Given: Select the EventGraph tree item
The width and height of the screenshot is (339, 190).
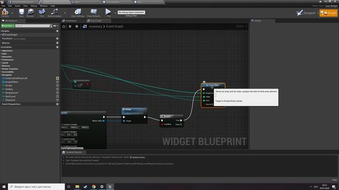Looking at the screenshot, I should point(11,35).
